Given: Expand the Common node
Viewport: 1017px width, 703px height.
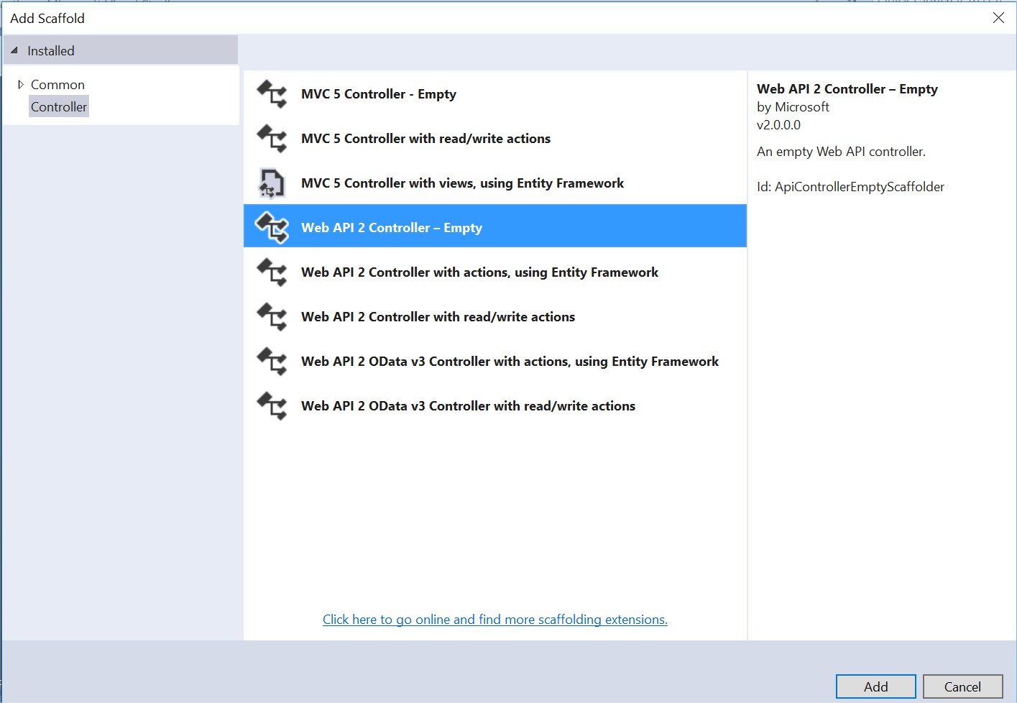Looking at the screenshot, I should point(20,84).
